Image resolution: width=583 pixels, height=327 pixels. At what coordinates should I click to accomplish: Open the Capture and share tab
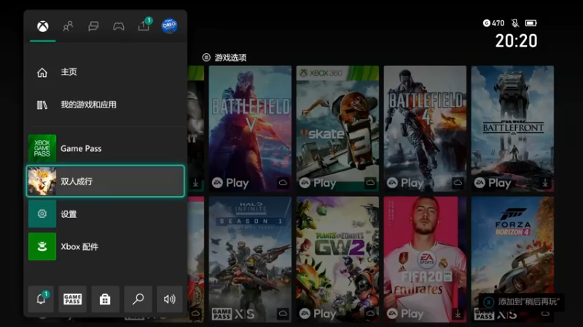144,25
